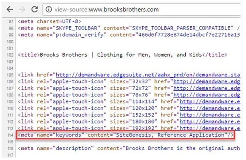Open the site info circle icon
This screenshot has height=160, width=246.
49,9
